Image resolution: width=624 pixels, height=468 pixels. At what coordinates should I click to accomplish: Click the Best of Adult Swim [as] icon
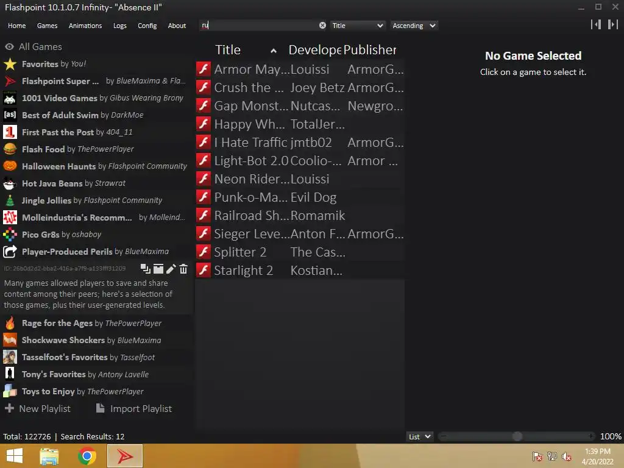[x=10, y=115]
